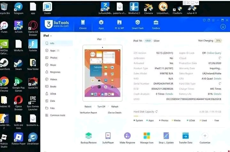Open Videos in the sidebar
Image resolution: width=230 pixels, height=152 pixels.
(57, 79)
